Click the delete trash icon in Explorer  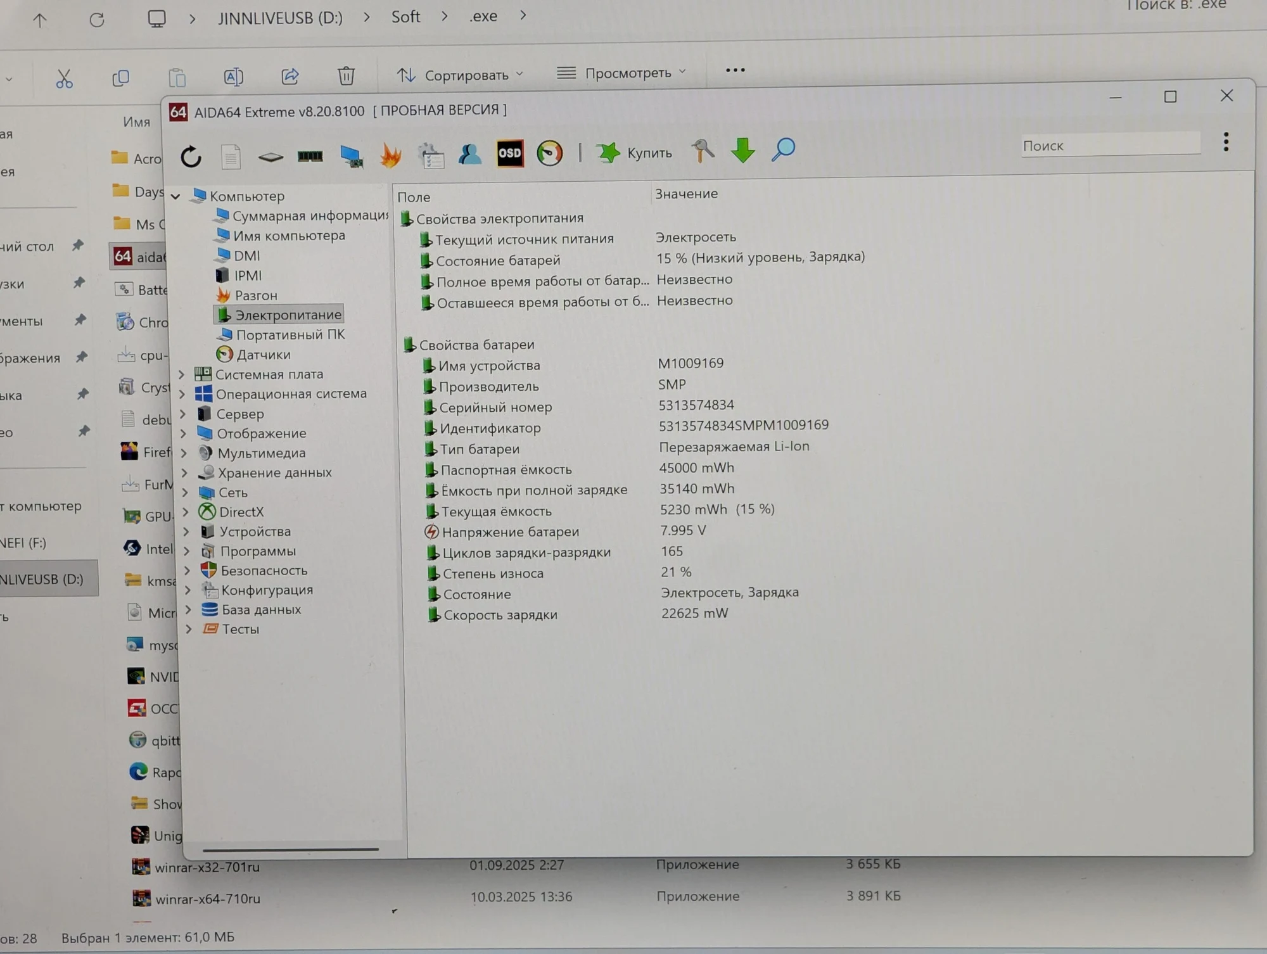pos(346,76)
